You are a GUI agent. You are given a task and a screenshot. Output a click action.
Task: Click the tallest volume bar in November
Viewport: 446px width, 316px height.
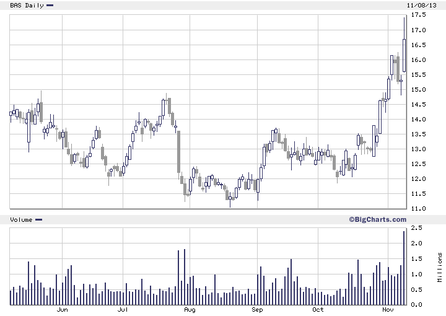tap(404, 268)
